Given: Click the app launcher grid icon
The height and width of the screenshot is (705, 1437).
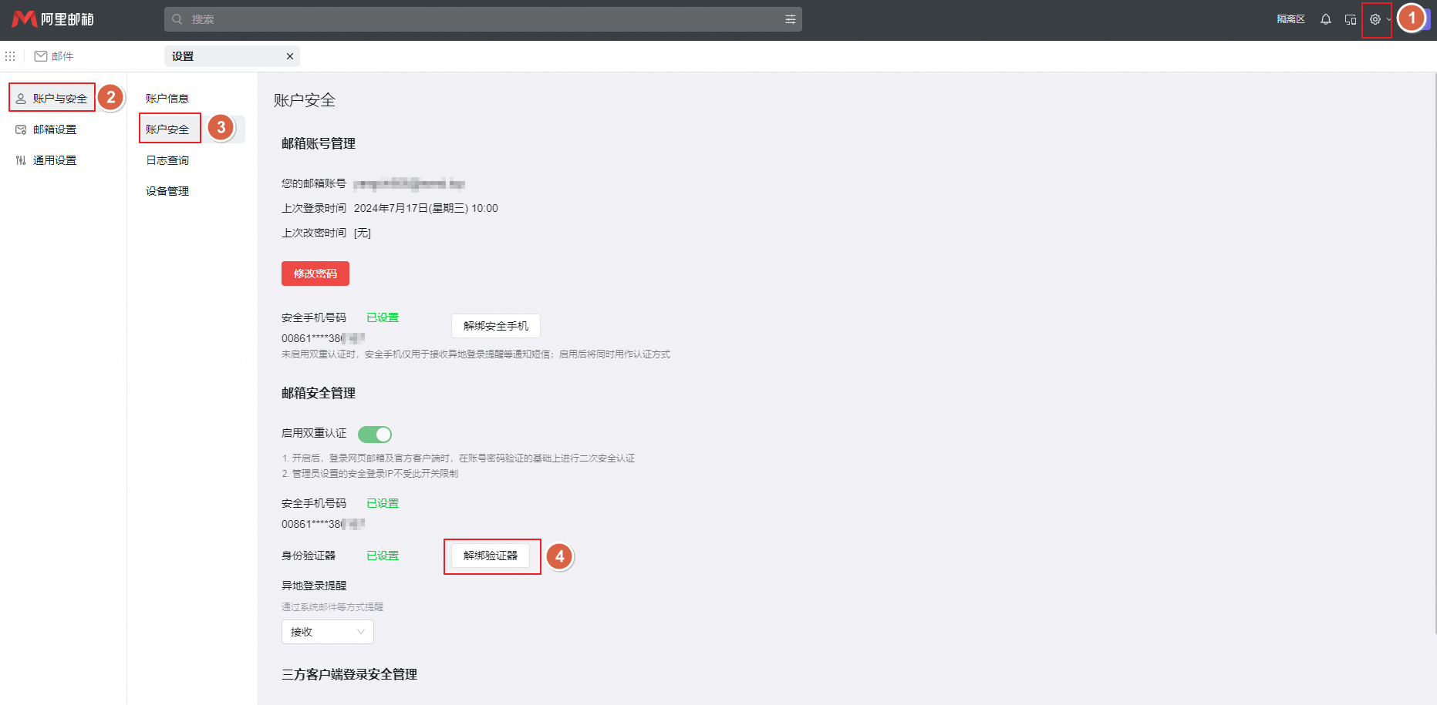Looking at the screenshot, I should click(10, 55).
